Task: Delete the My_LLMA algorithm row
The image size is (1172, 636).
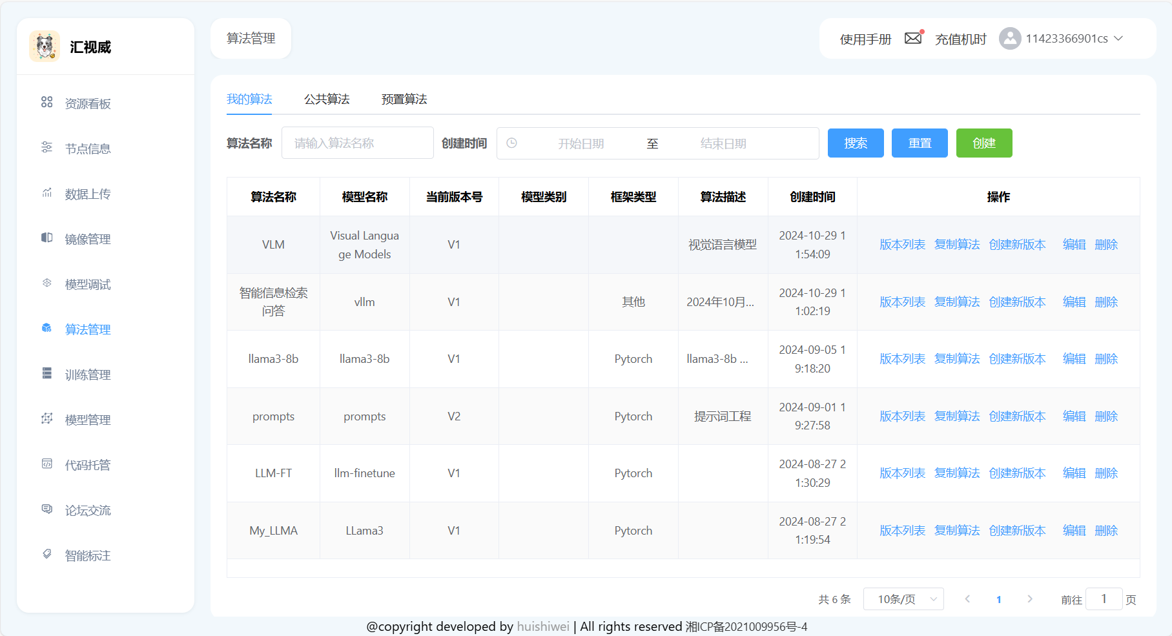Action: pos(1106,531)
